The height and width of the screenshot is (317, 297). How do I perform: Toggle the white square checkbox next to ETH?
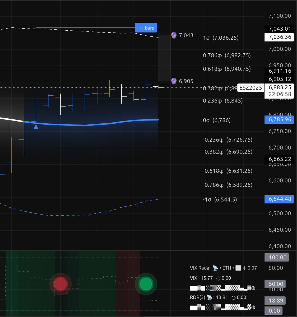click(x=238, y=268)
